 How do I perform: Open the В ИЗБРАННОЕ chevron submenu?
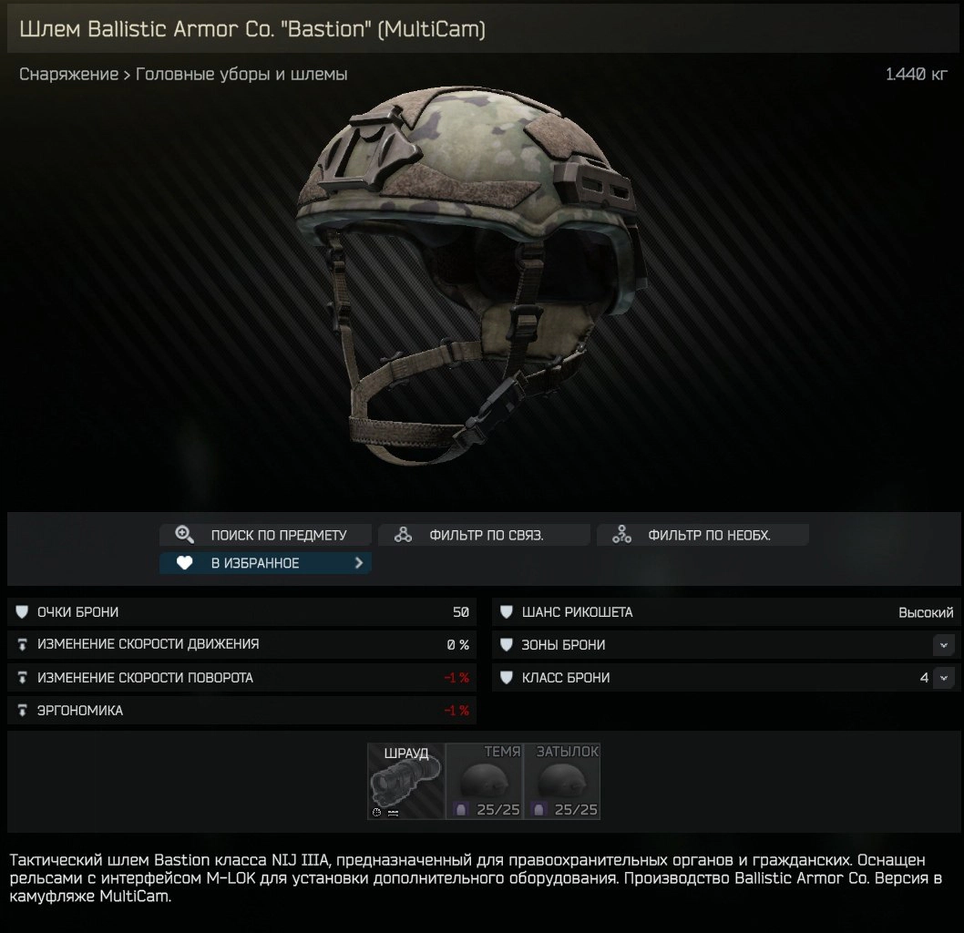359,563
